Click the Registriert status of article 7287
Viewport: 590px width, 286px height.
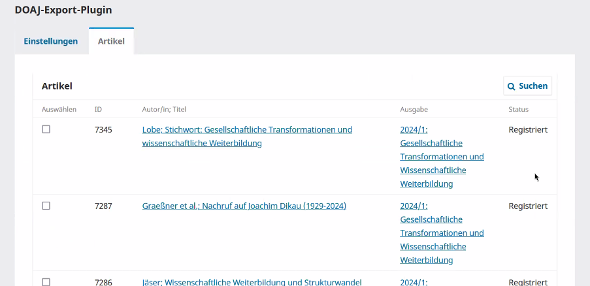coord(528,206)
